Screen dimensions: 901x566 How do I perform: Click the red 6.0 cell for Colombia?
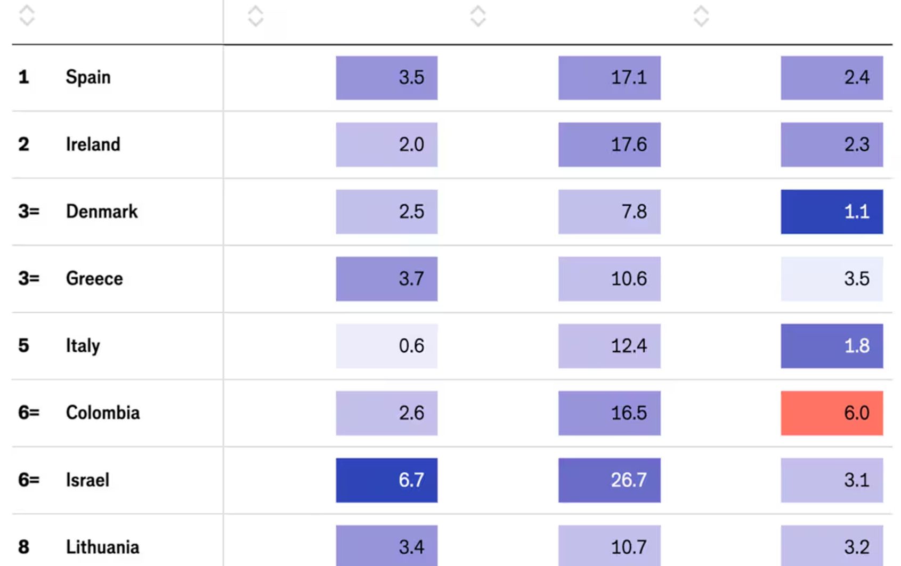(832, 413)
